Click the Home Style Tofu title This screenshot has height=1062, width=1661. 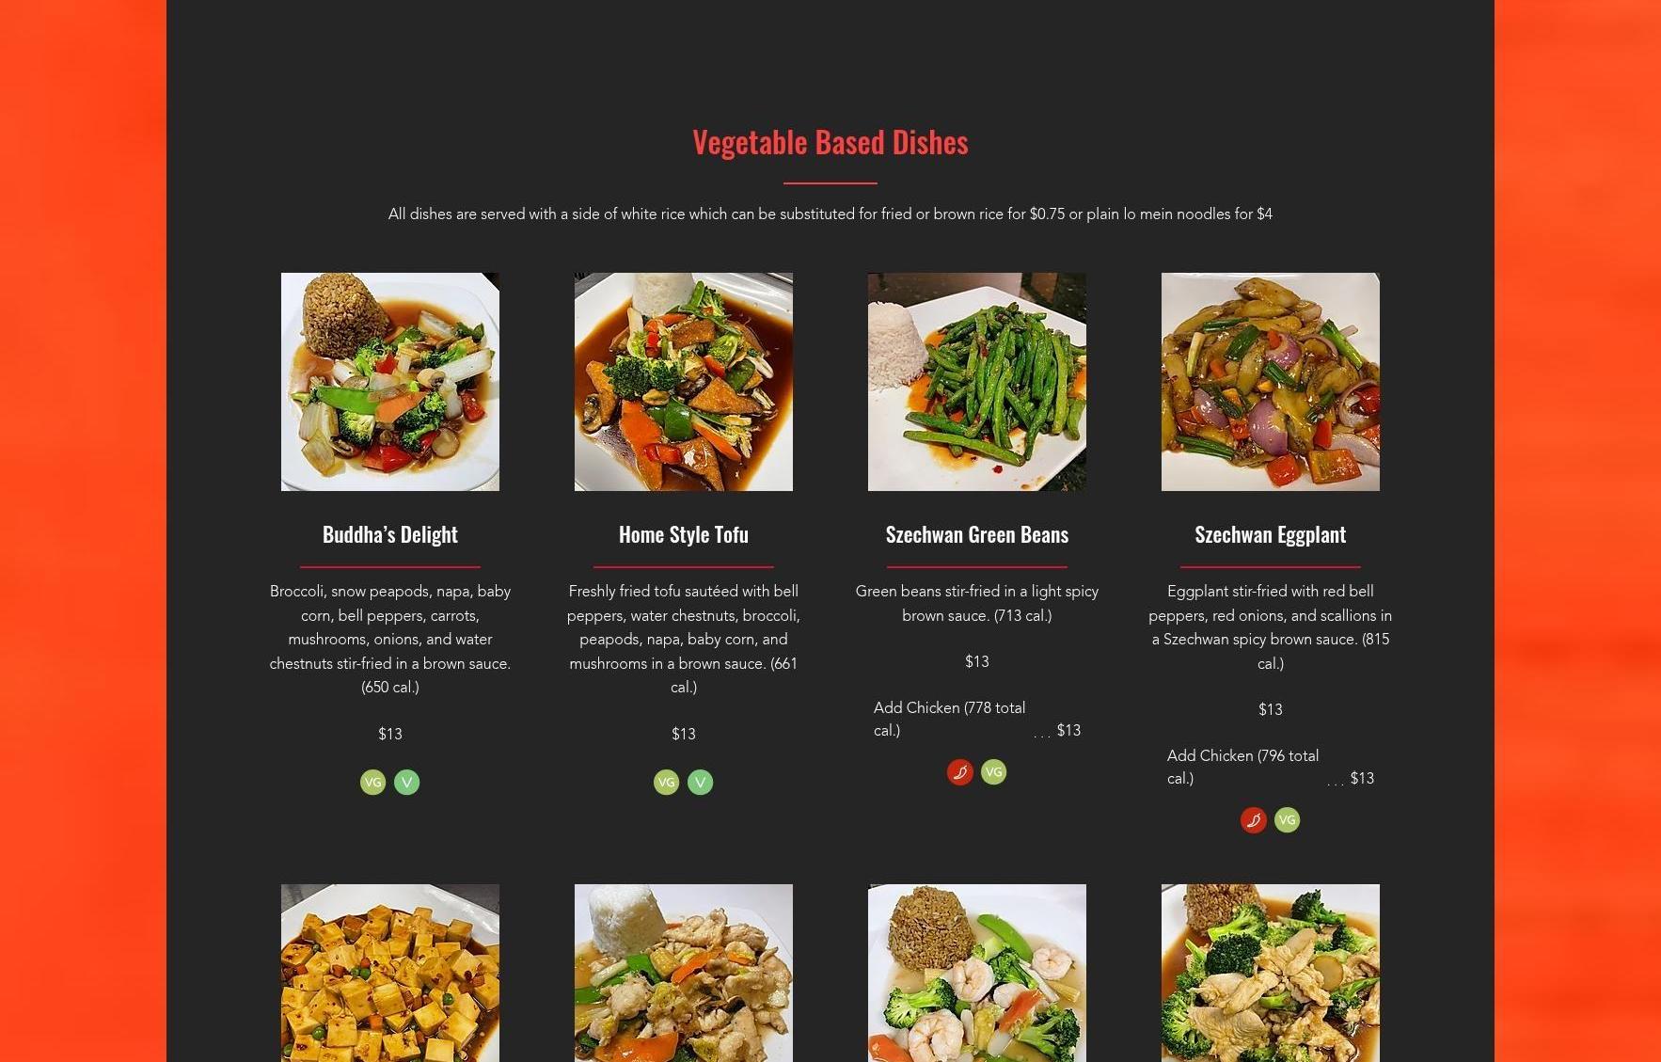tap(684, 534)
